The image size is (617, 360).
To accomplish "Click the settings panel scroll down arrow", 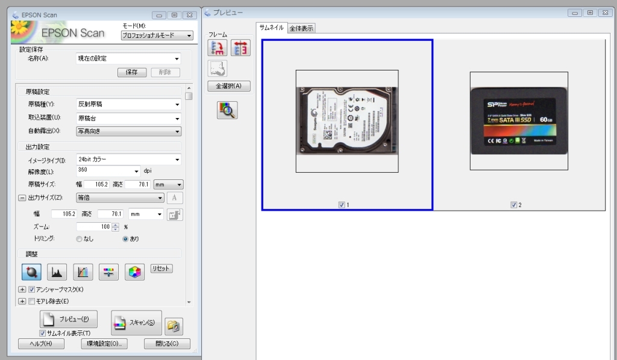I will pyautogui.click(x=189, y=302).
